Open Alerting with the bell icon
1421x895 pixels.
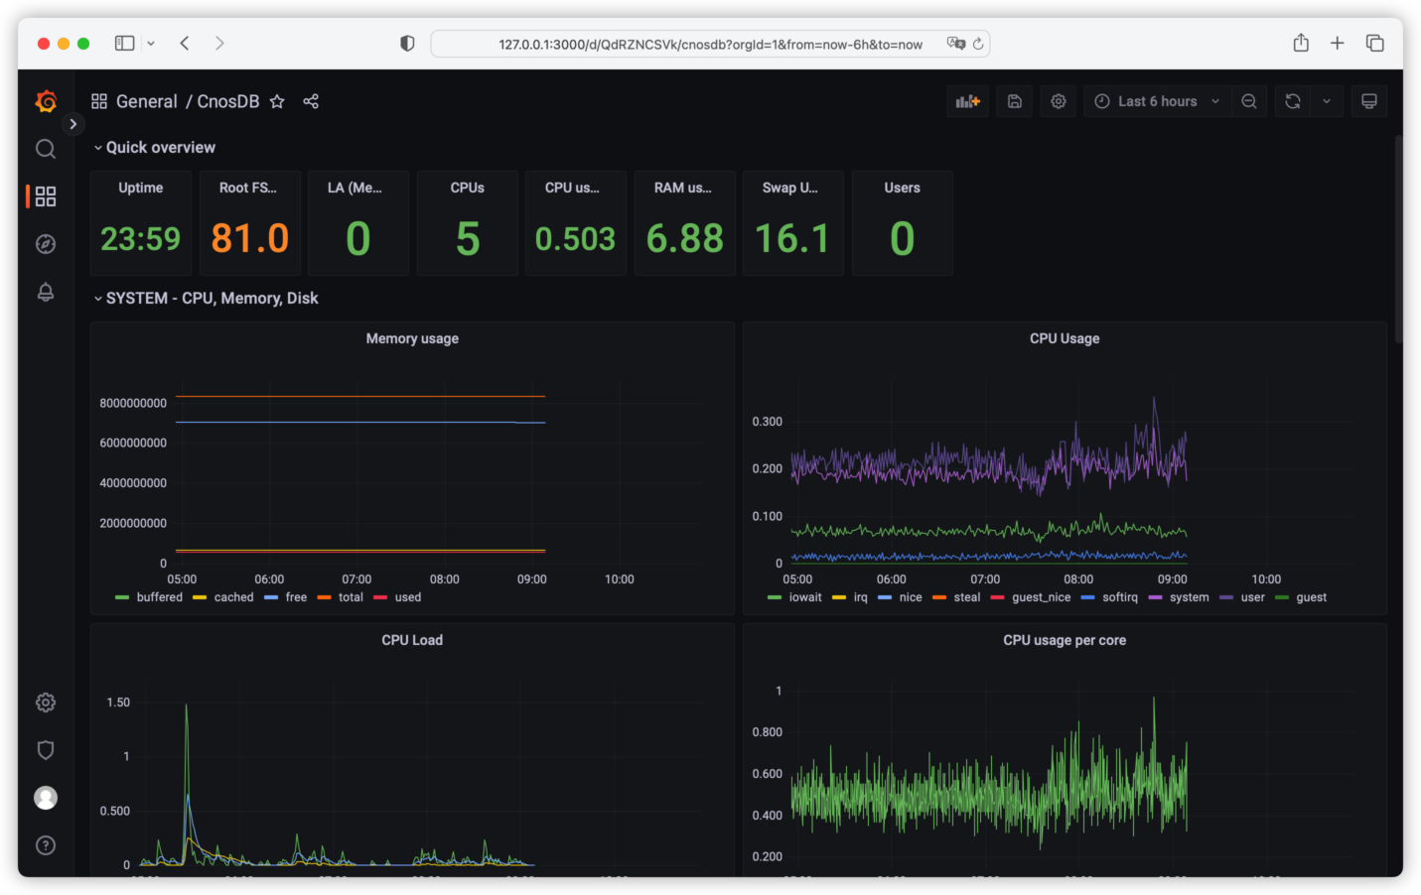coord(46,292)
